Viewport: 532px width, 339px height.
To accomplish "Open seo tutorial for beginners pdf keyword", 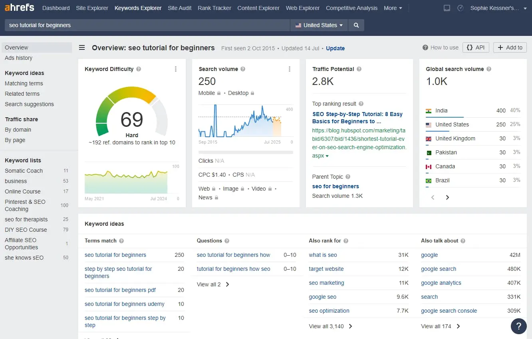I will point(120,290).
